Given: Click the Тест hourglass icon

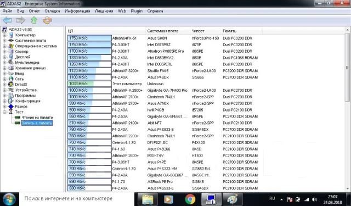Looking at the screenshot, I should click(11, 112).
